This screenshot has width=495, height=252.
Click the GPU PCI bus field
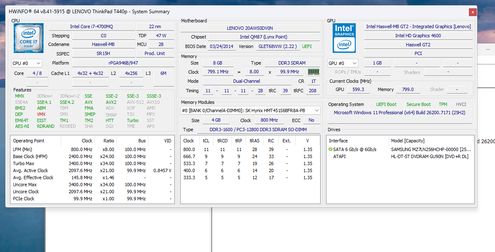click(x=418, y=53)
